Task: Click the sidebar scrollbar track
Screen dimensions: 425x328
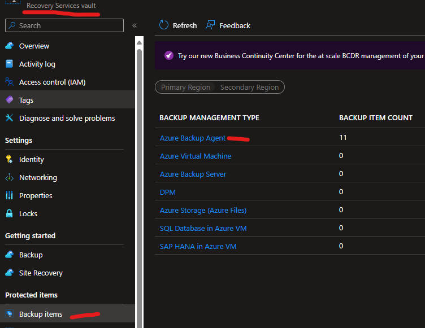Action: tap(140, 190)
